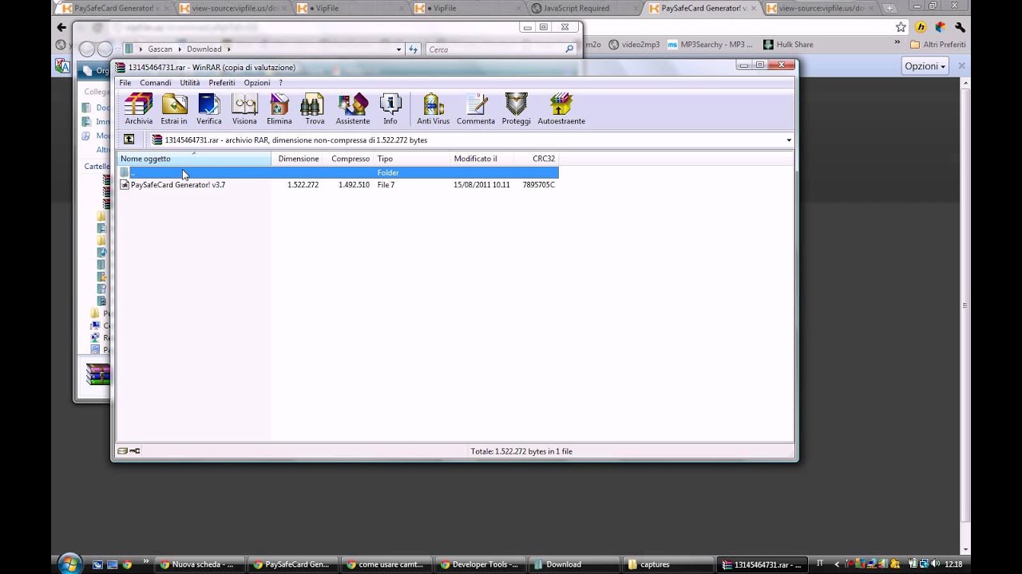
Task: Open the ? help menu
Action: tap(280, 83)
